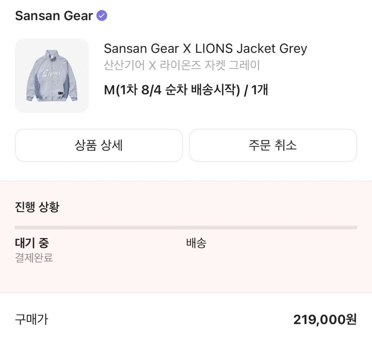Cancel the order with 주문 취소

tap(273, 145)
